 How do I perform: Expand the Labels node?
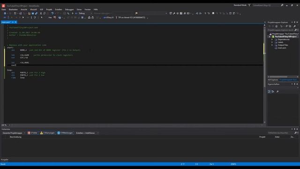click(x=272, y=42)
